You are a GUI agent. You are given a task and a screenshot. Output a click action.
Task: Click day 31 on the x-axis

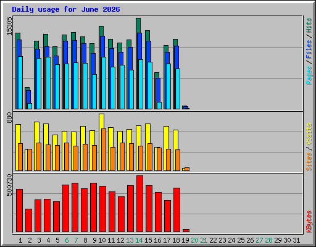click(x=296, y=240)
